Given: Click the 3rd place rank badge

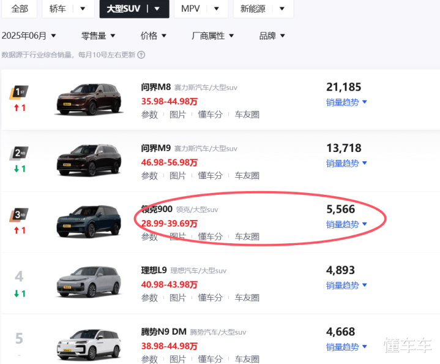Looking at the screenshot, I should point(19,214).
